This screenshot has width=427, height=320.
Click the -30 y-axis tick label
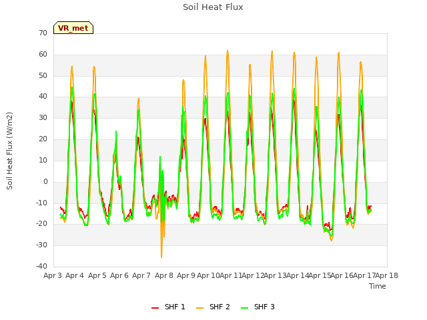pyautogui.click(x=41, y=245)
